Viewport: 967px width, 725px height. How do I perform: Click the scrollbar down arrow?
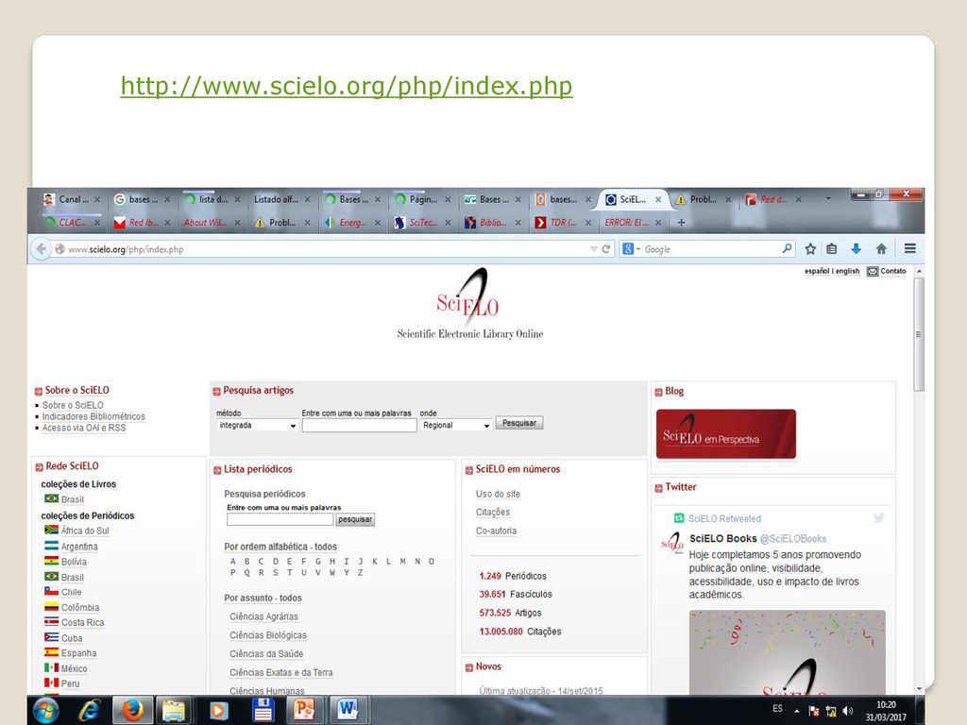click(919, 688)
